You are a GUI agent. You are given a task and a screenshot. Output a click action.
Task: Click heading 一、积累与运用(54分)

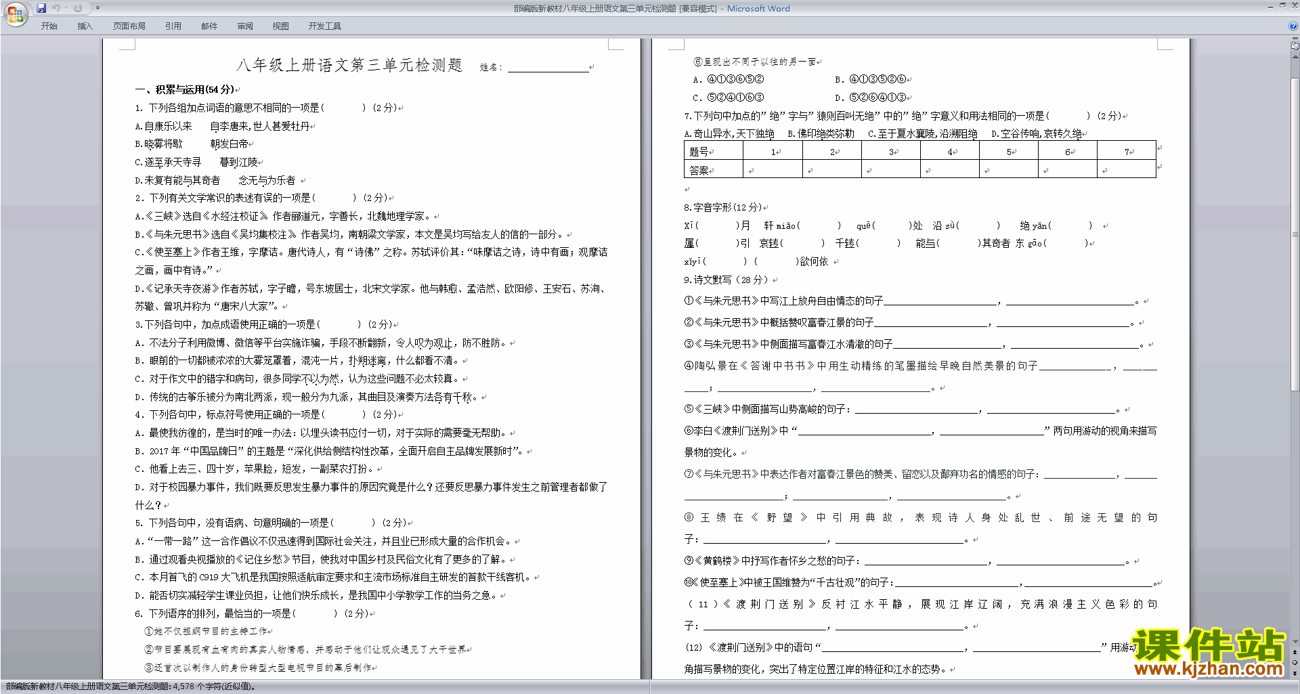pos(185,89)
